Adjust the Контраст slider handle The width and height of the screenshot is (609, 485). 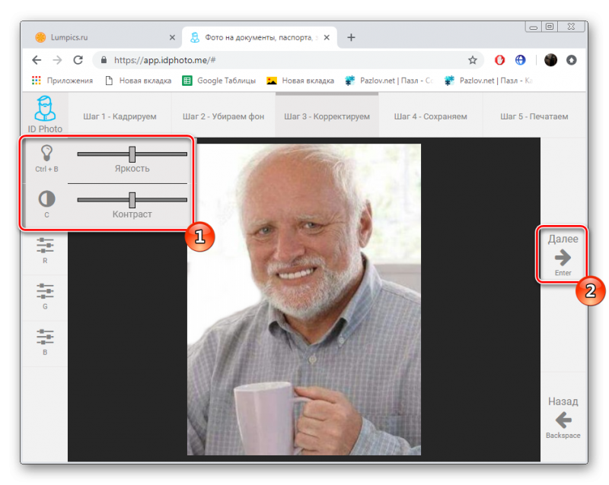[x=132, y=200]
